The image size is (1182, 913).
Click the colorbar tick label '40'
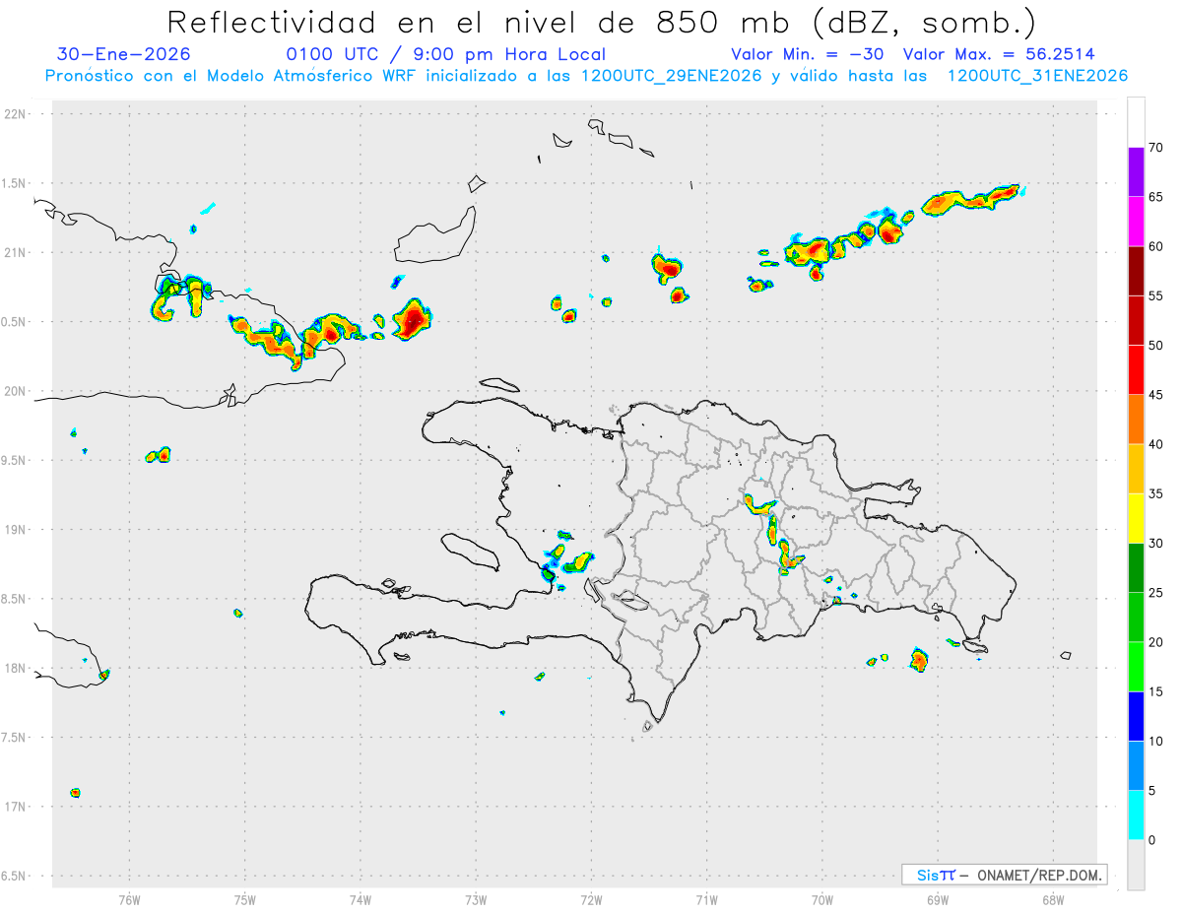[x=1155, y=444]
